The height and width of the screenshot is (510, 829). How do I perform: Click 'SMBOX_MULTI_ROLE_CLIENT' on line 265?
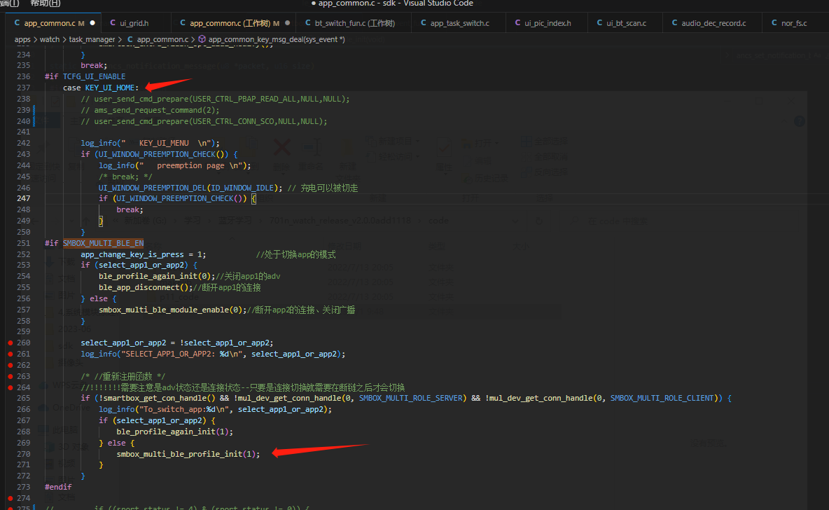pyautogui.click(x=662, y=399)
